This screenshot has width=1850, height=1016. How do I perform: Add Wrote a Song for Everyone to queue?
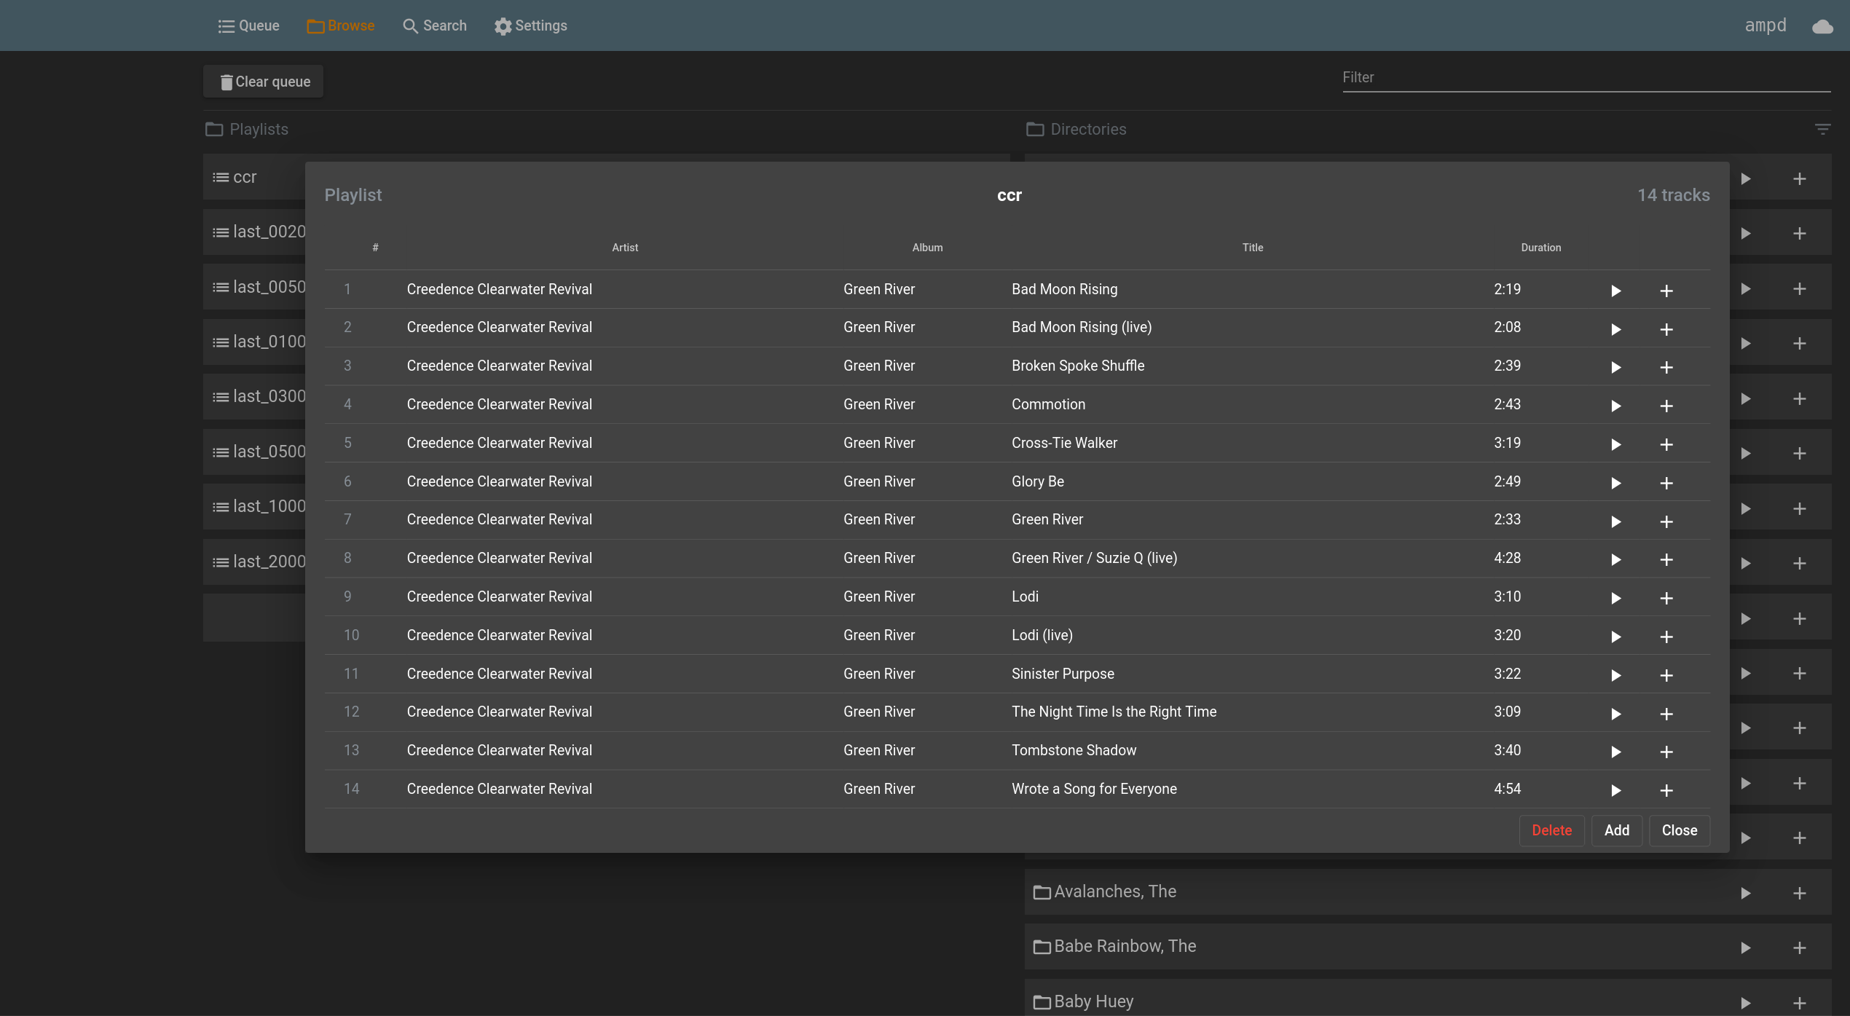[1666, 790]
